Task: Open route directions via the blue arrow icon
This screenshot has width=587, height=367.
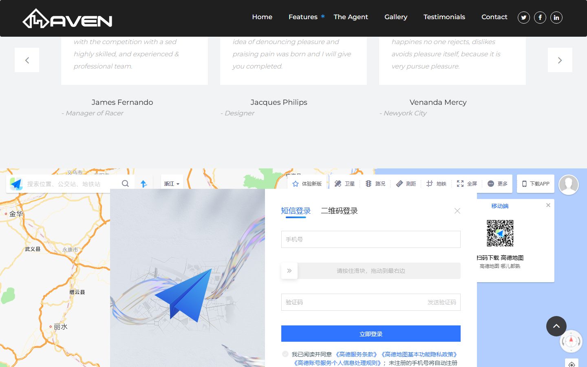Action: point(143,184)
